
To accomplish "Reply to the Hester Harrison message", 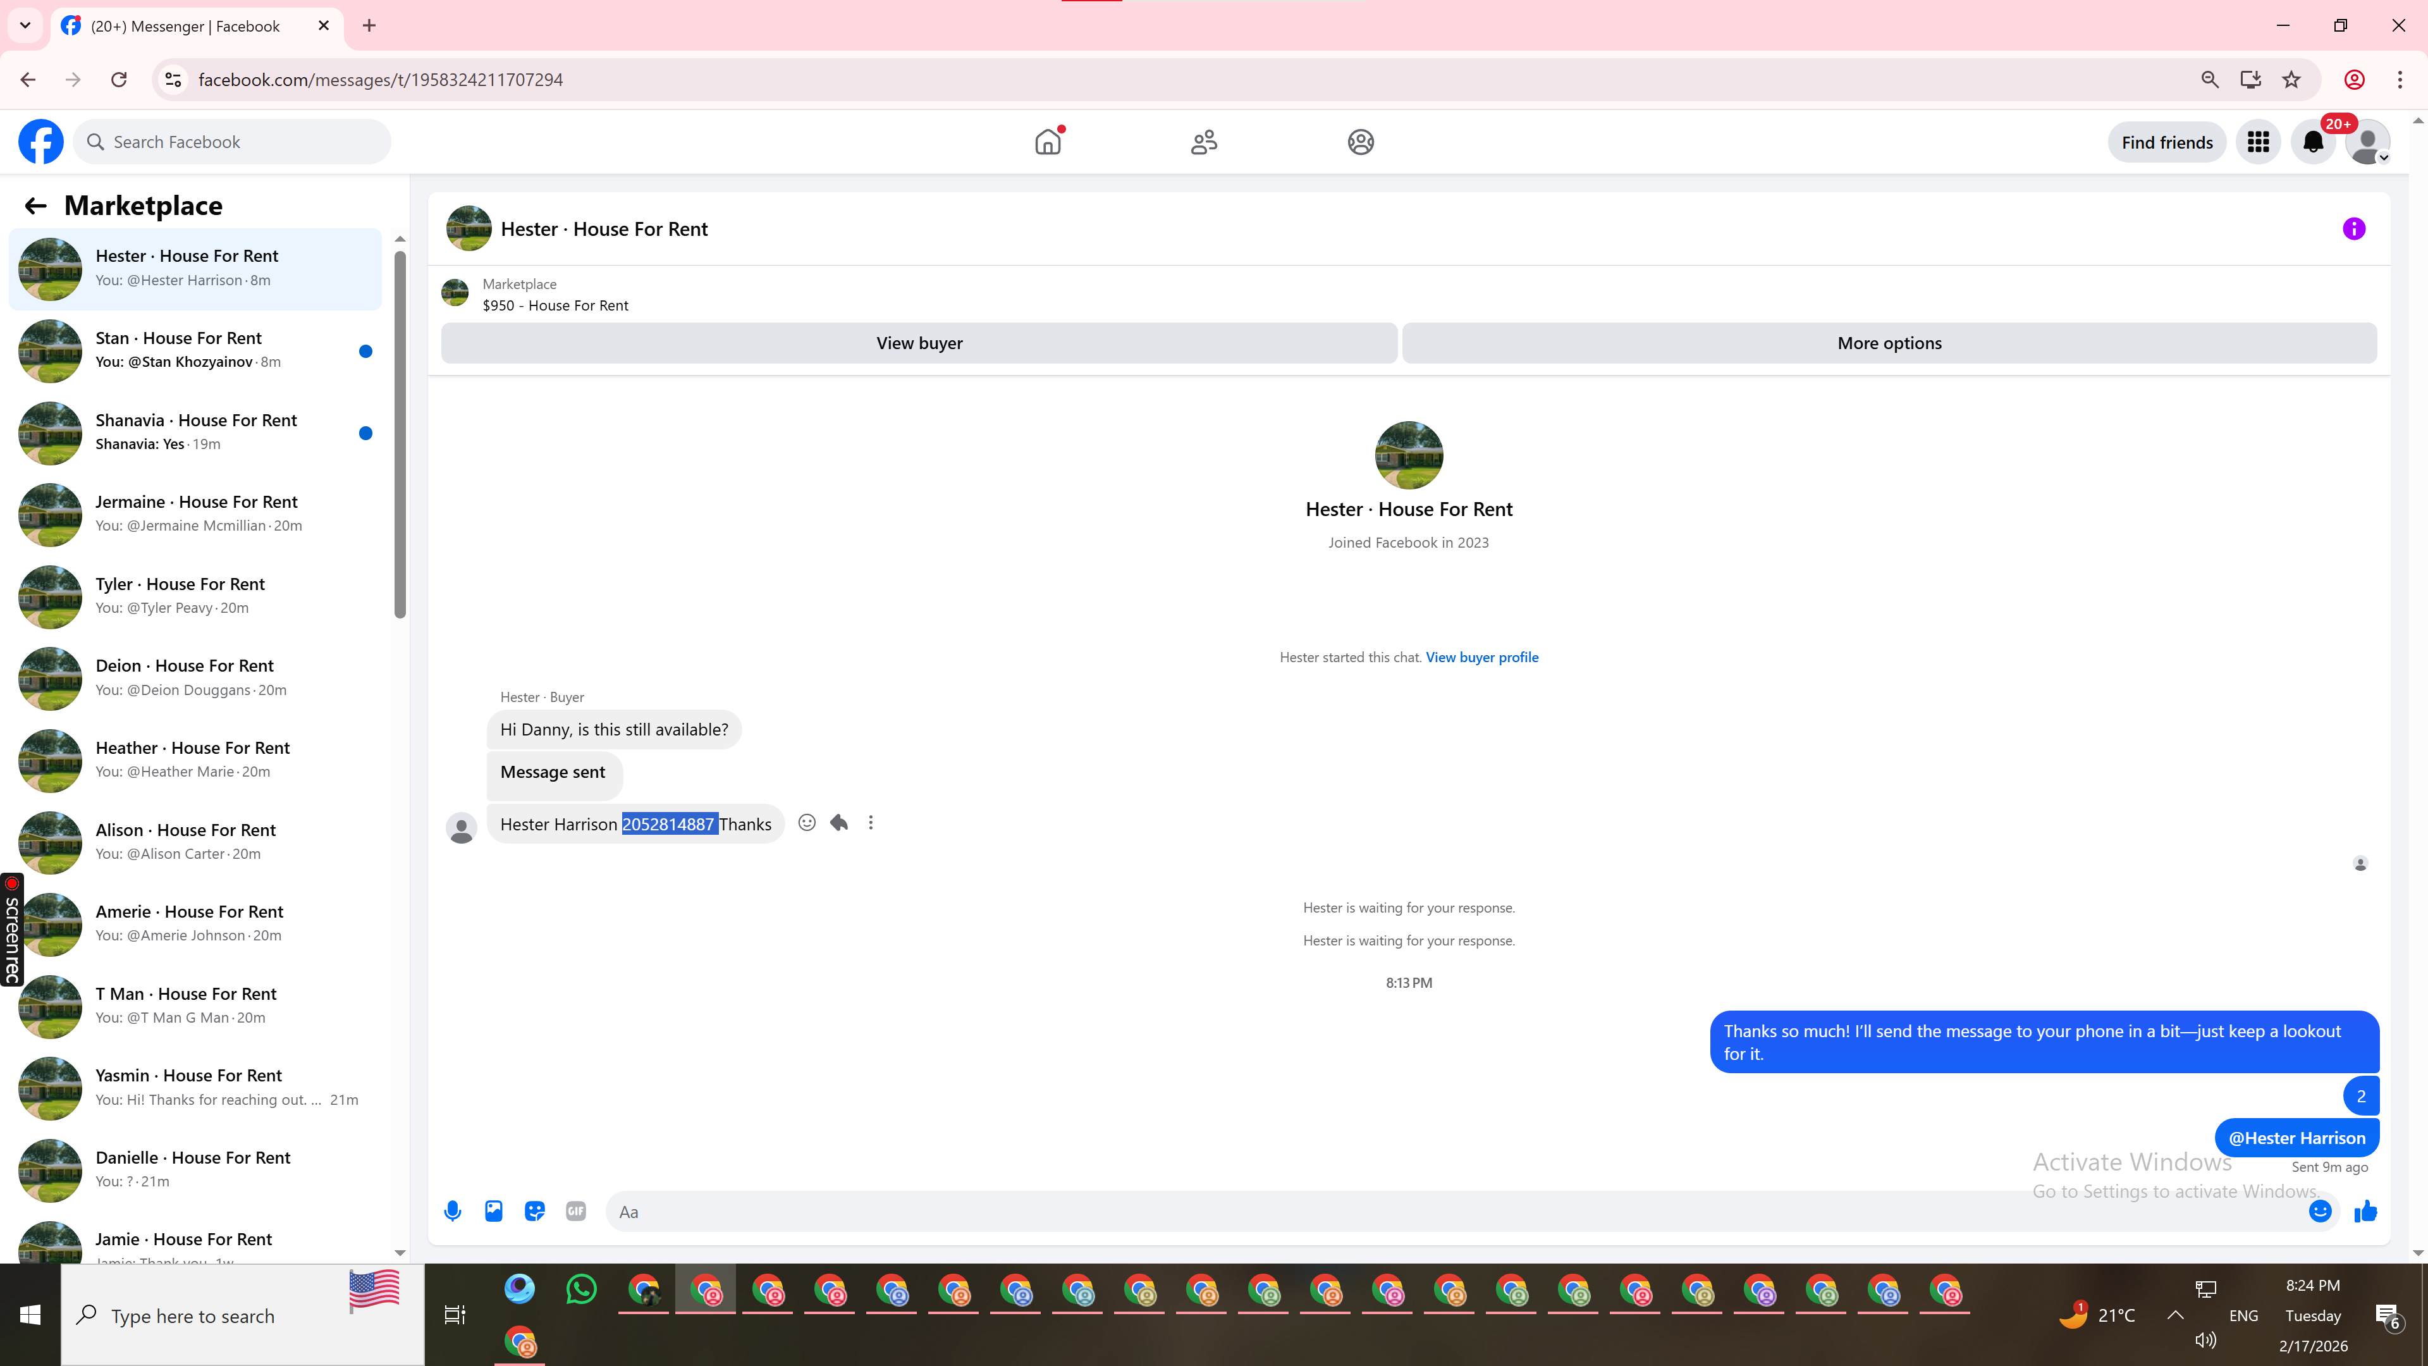I will [x=839, y=823].
